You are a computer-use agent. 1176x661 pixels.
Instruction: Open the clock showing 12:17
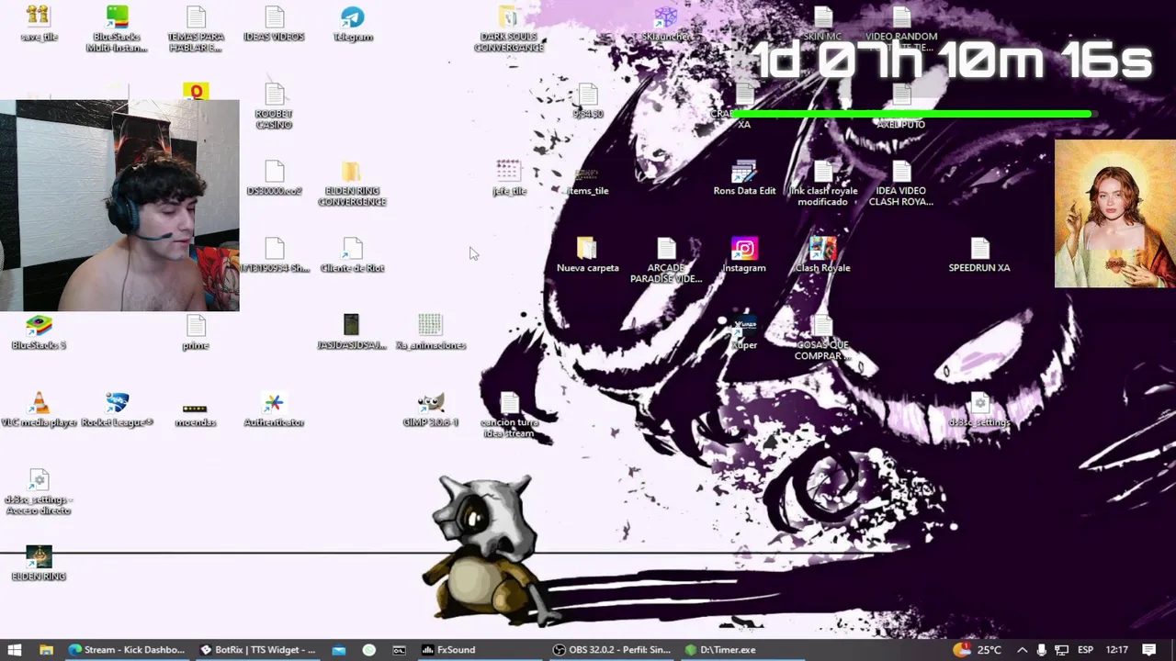coord(1116,650)
